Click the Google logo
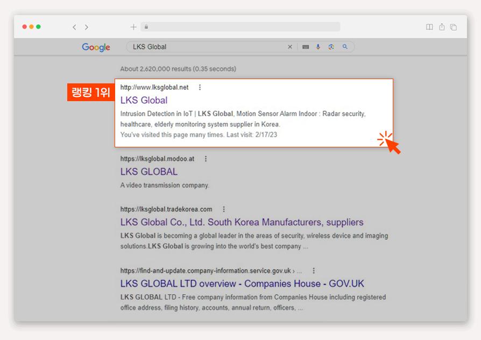Screen dimensions: 481x340 [x=96, y=47]
